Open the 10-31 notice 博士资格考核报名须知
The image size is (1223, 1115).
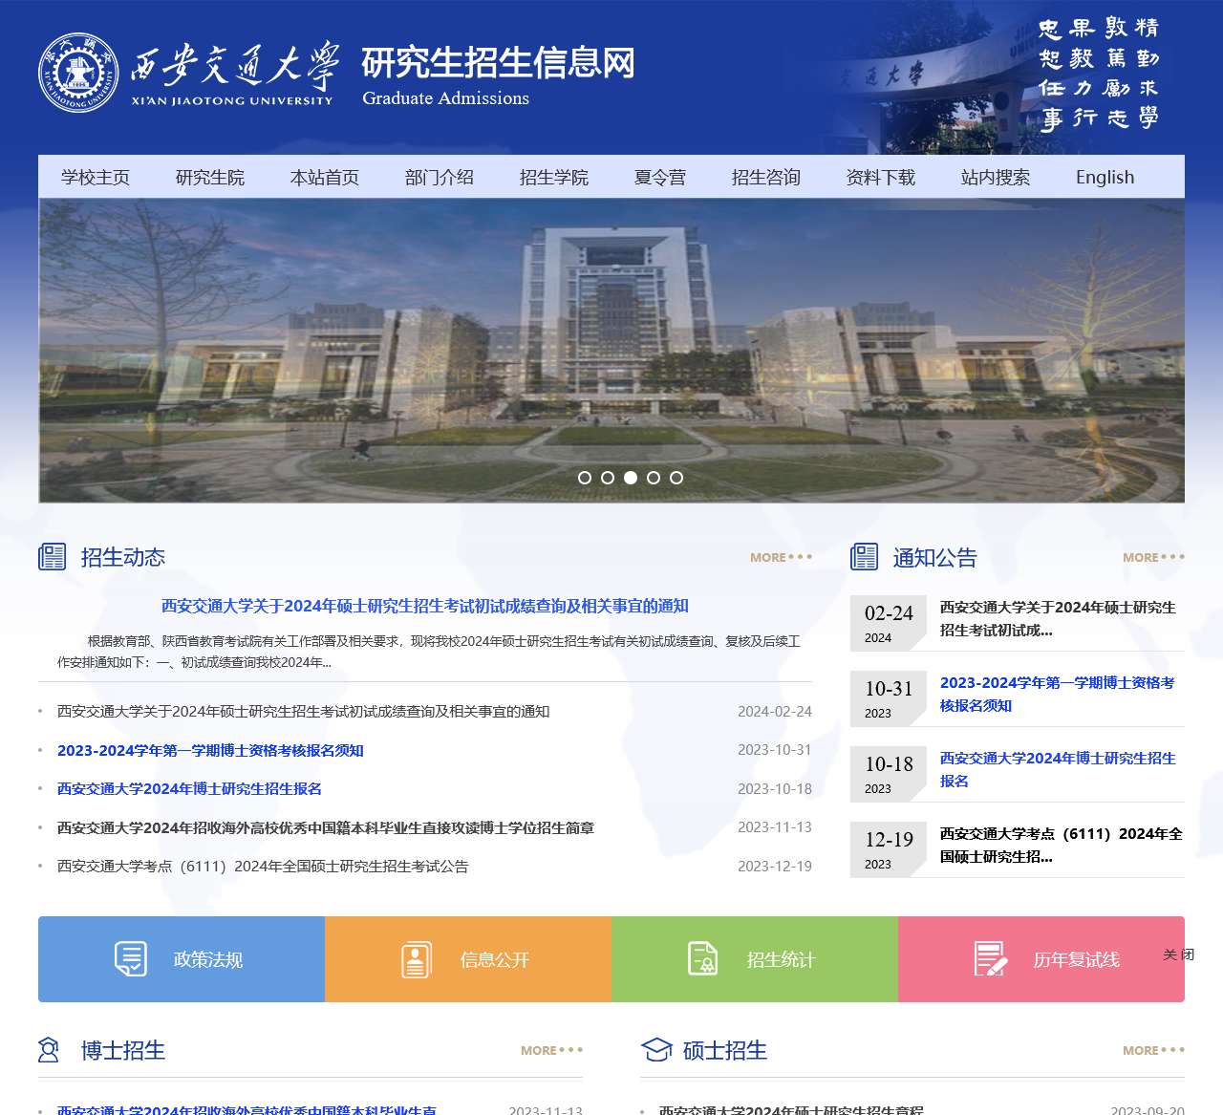pos(1058,694)
